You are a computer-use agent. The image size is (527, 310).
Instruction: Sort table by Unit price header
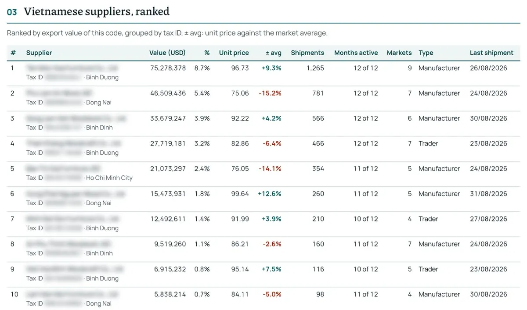[x=234, y=53]
